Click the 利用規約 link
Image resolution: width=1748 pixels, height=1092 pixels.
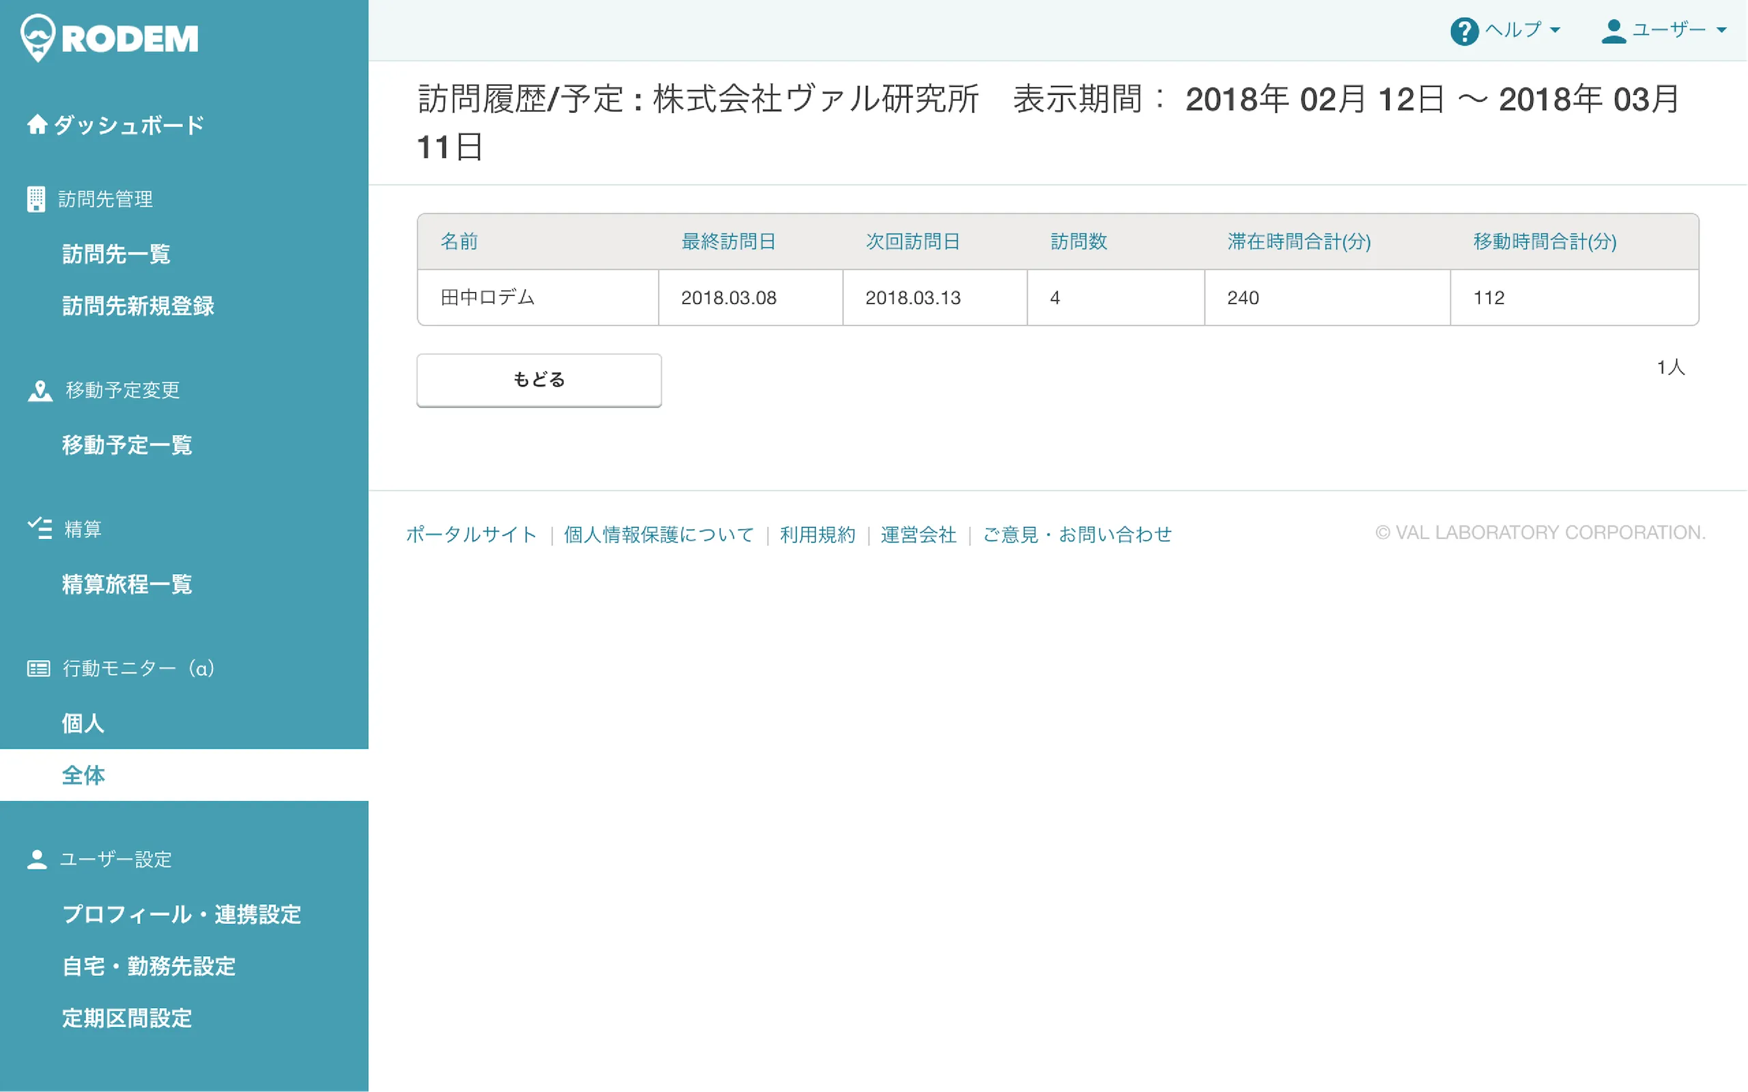coord(817,534)
